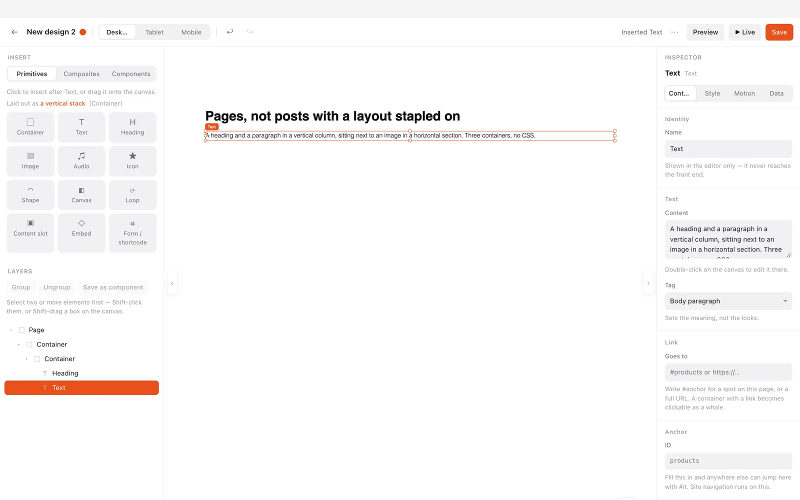The width and height of the screenshot is (800, 500).
Task: Insert a Canvas primitive
Action: [x=81, y=195]
